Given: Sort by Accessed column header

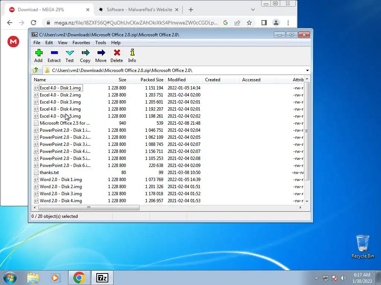Looking at the screenshot, I should coord(258,80).
